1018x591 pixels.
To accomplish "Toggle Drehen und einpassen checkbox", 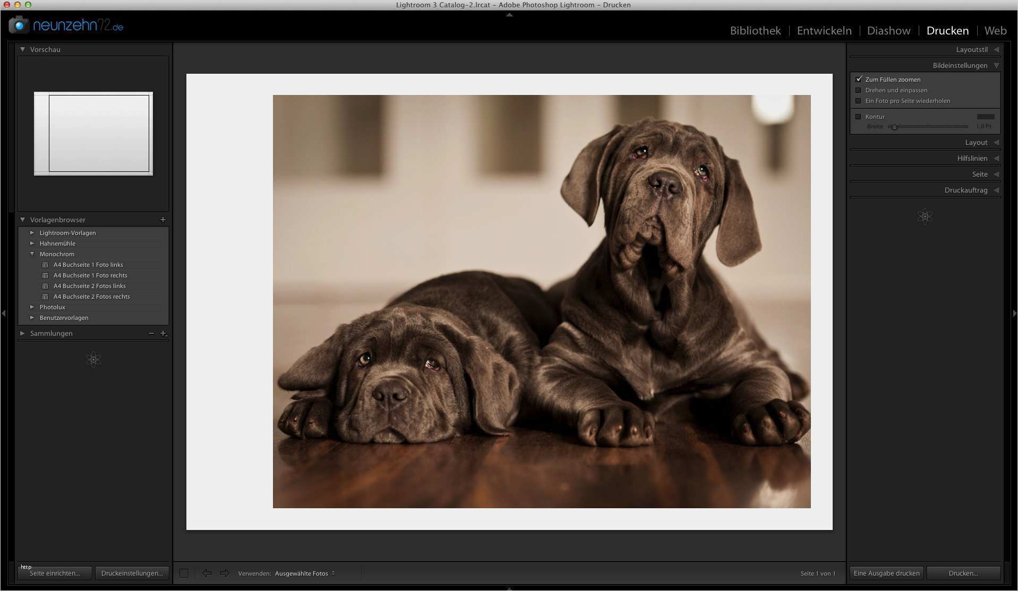I will click(858, 90).
